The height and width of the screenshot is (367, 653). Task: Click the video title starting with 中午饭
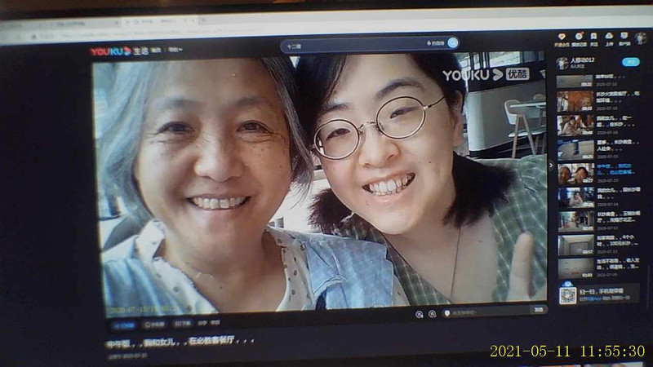click(x=180, y=342)
